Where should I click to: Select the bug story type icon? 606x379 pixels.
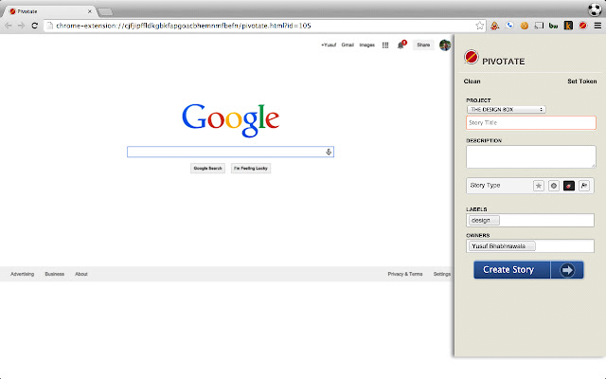[x=569, y=186]
